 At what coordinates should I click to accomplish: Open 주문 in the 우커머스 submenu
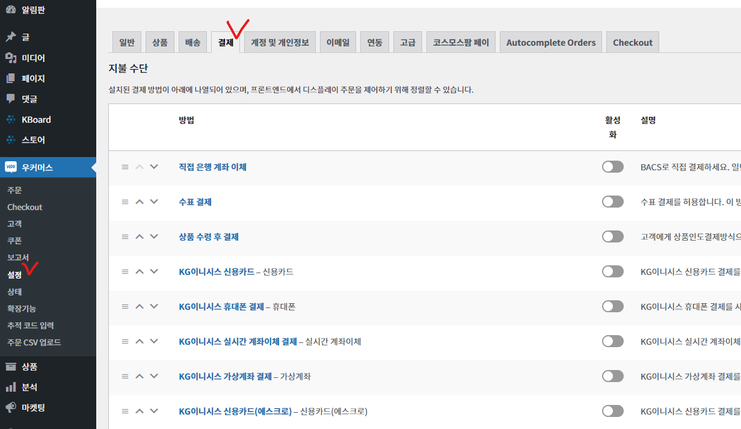tap(14, 190)
